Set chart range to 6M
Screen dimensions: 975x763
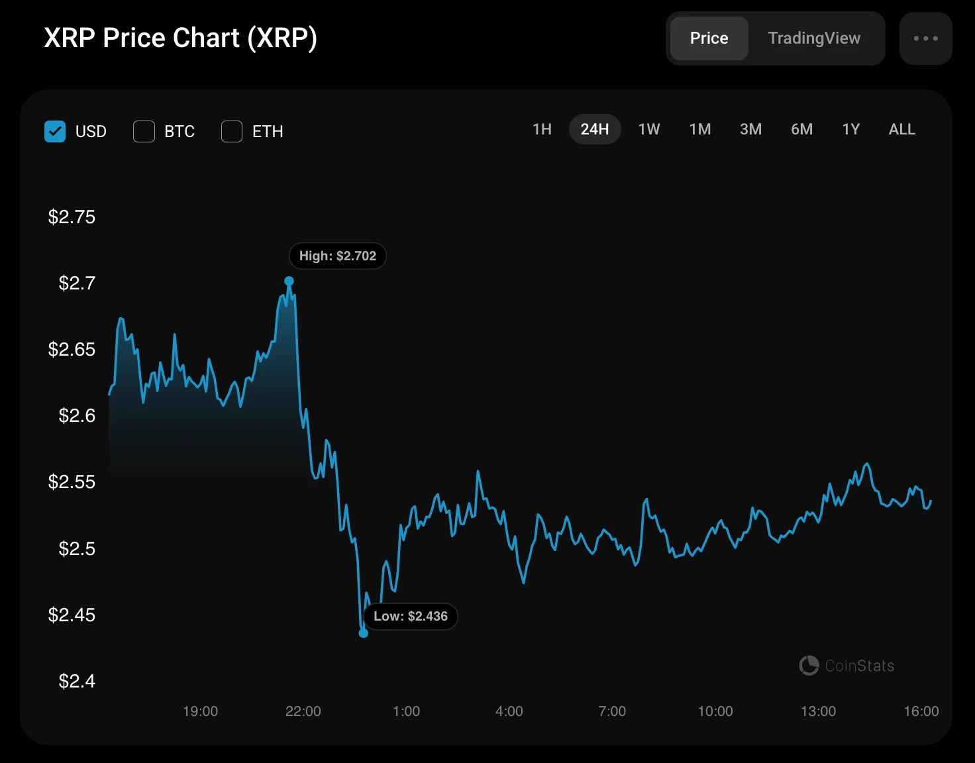801,129
